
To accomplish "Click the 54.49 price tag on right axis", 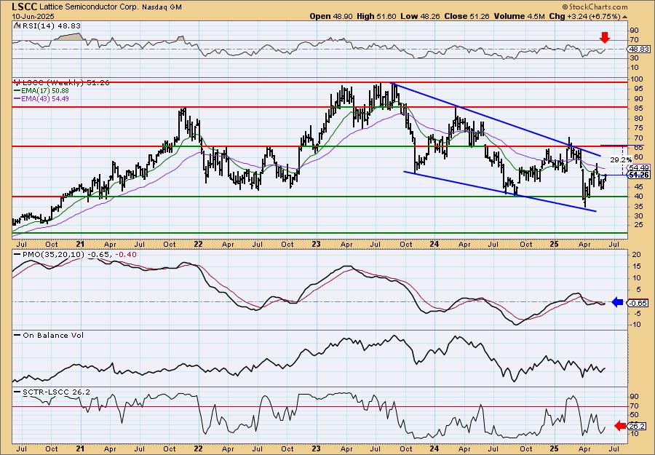I will 638,167.
